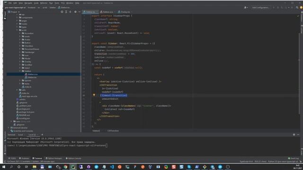303x170 pixels.
Task: Open the Event Log in status bar
Action: tap(294, 158)
